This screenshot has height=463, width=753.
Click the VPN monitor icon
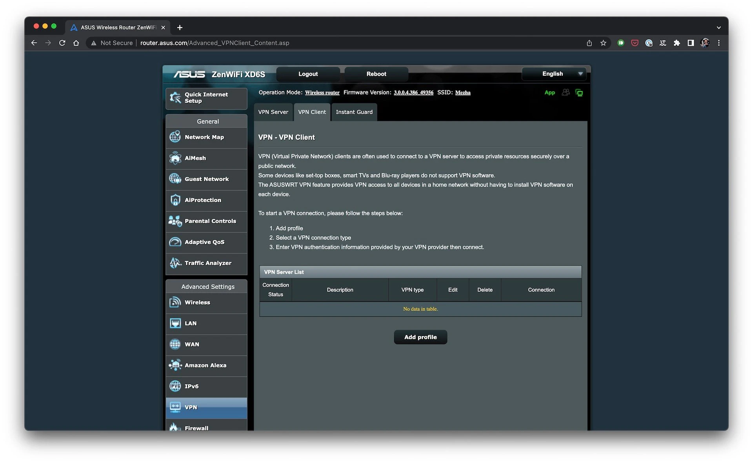175,407
